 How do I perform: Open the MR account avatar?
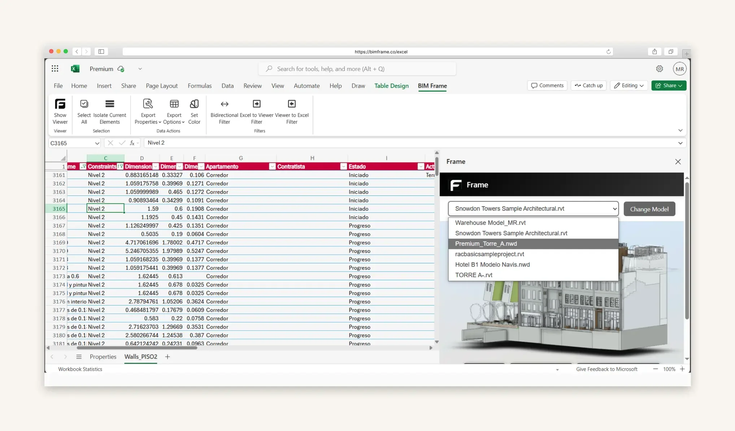pos(679,69)
